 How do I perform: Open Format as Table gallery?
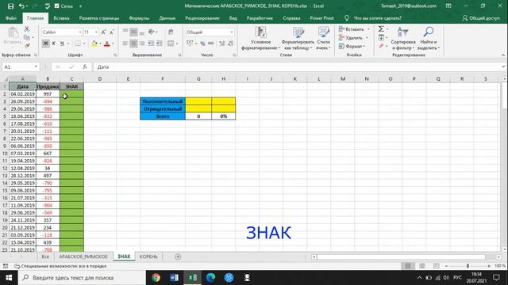point(298,39)
